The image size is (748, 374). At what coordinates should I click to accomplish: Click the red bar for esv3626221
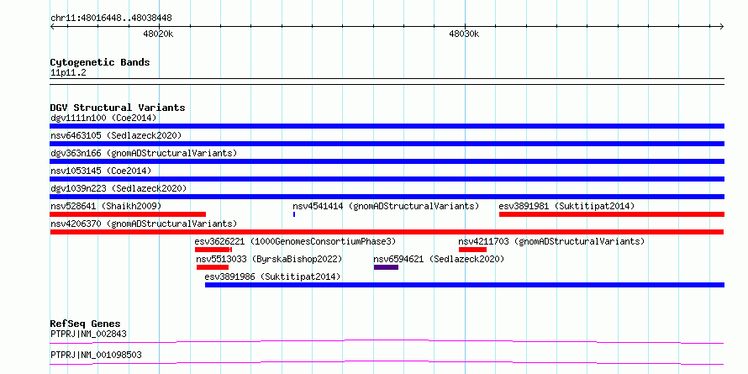coord(213,250)
